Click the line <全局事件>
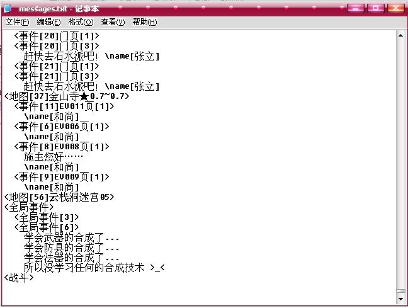The image size is (408, 308). 29,207
